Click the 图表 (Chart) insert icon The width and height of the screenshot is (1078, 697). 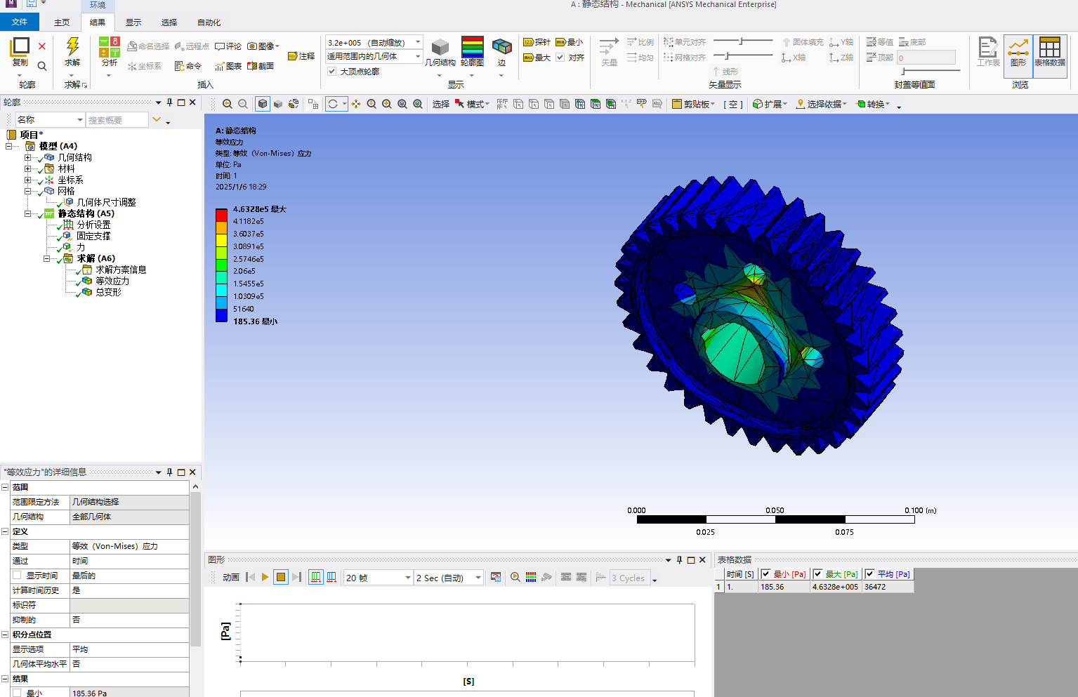point(229,66)
